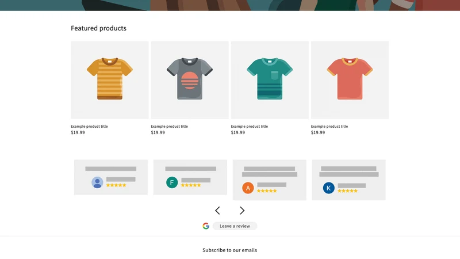The width and height of the screenshot is (460, 259).
Task: Click $19.99 price under red shirt
Action: tap(318, 132)
